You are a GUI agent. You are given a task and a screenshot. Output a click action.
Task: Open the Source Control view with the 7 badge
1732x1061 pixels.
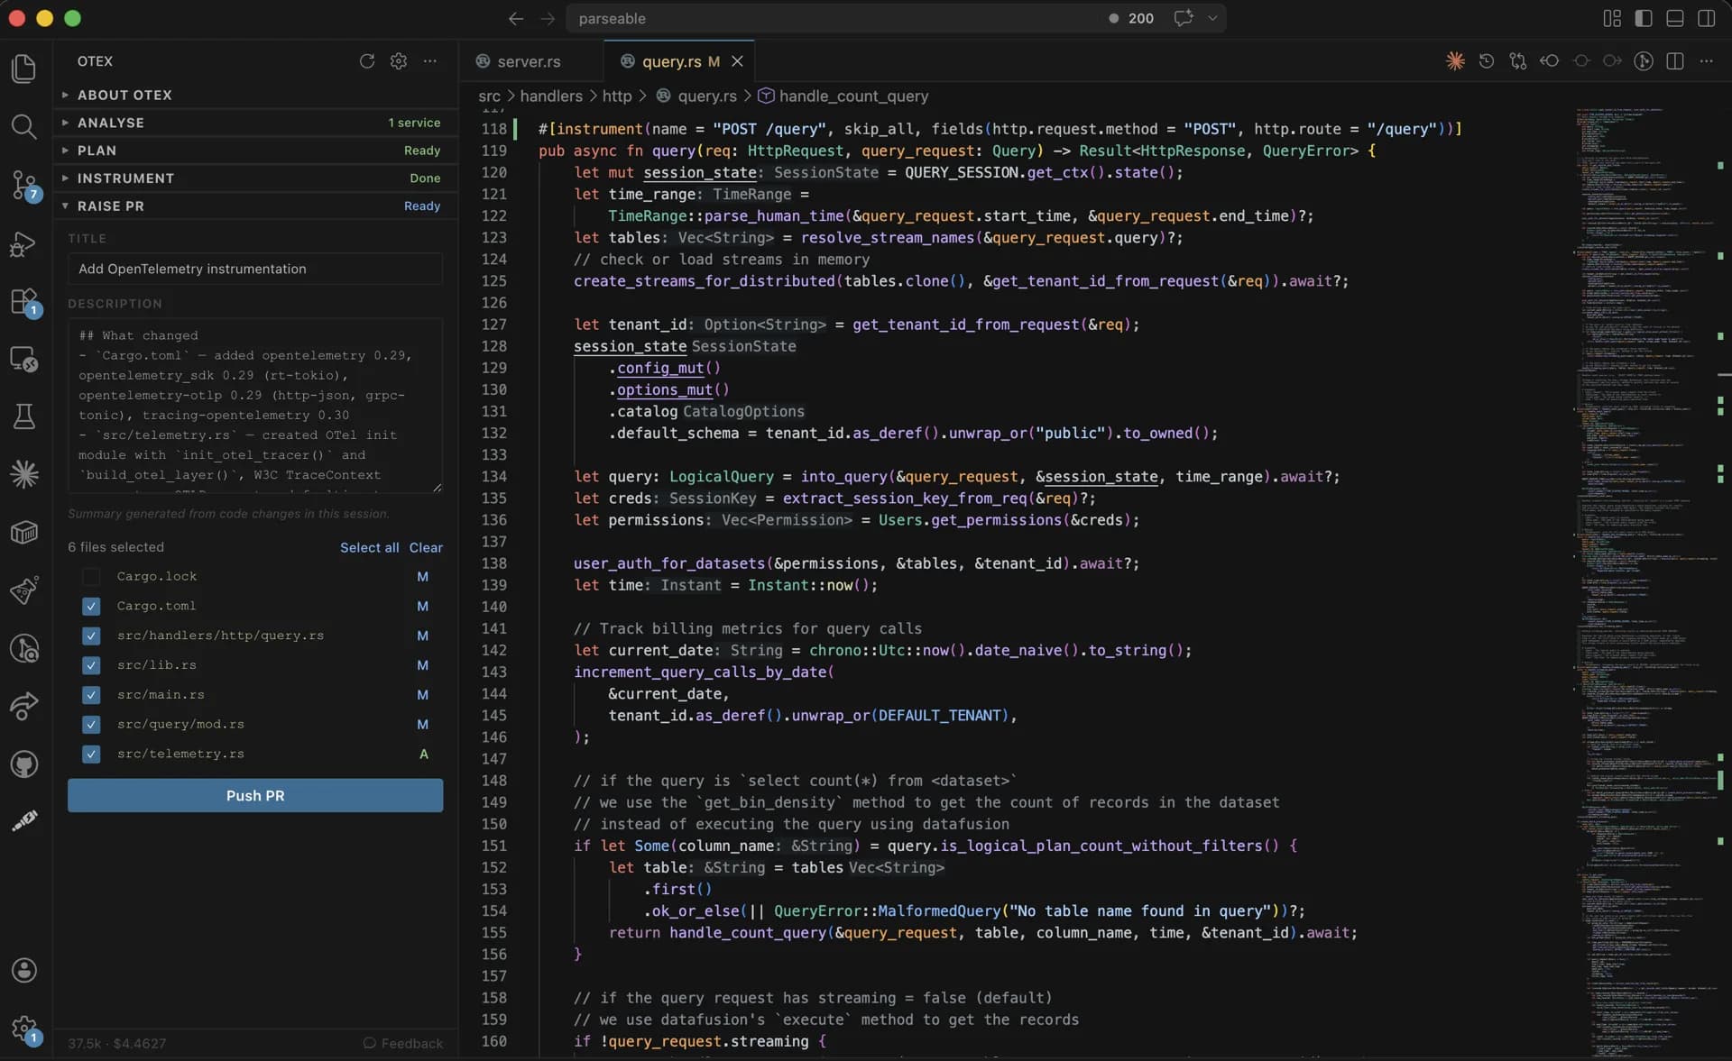24,185
